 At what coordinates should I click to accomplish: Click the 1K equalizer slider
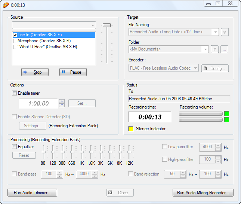[x=81, y=152]
